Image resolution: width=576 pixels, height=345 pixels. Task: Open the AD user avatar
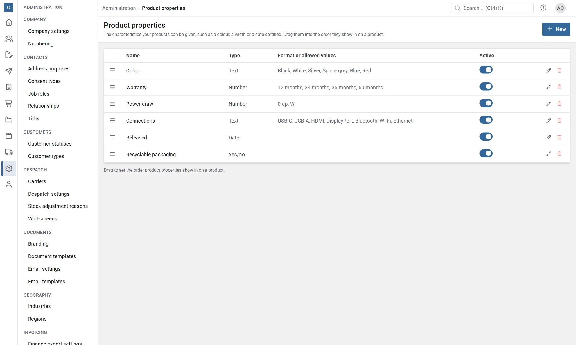point(561,8)
